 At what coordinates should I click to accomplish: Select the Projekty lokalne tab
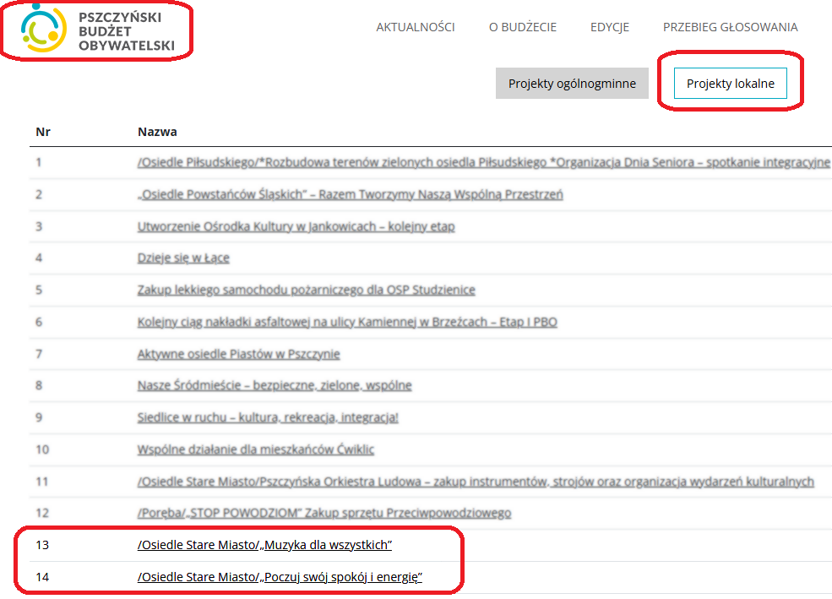730,84
